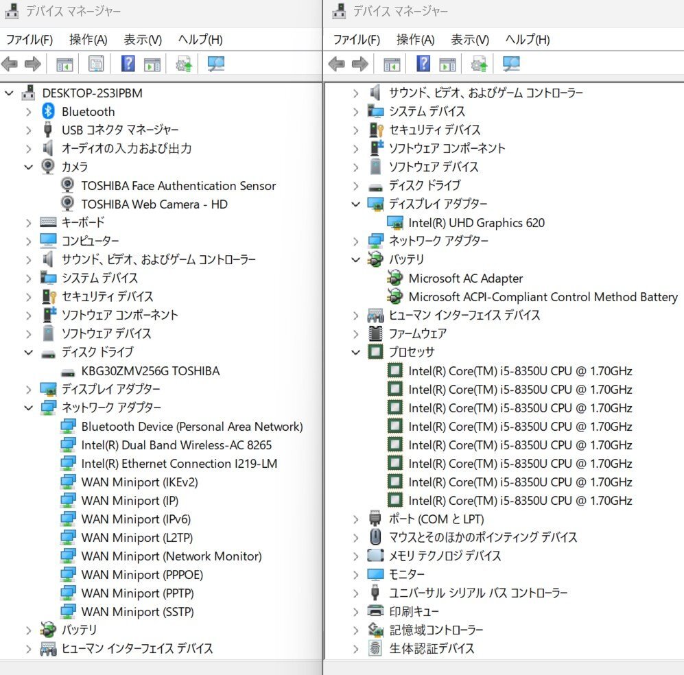
Task: Click the ファームウェア chip icon
Action: point(375,333)
